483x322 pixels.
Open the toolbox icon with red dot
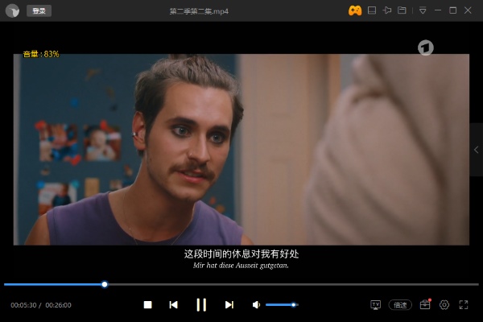[425, 304]
